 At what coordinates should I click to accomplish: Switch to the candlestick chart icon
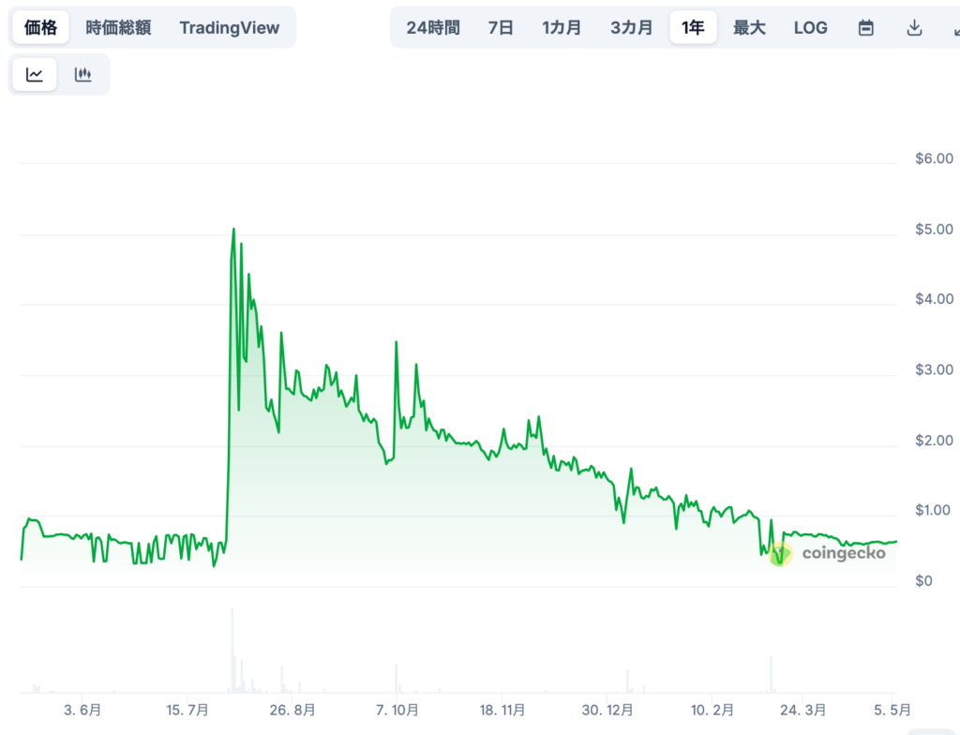[83, 75]
